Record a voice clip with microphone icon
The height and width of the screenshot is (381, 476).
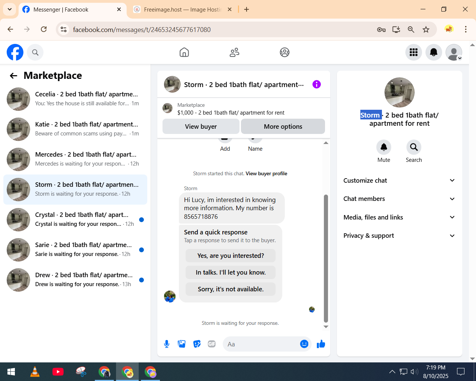(167, 344)
